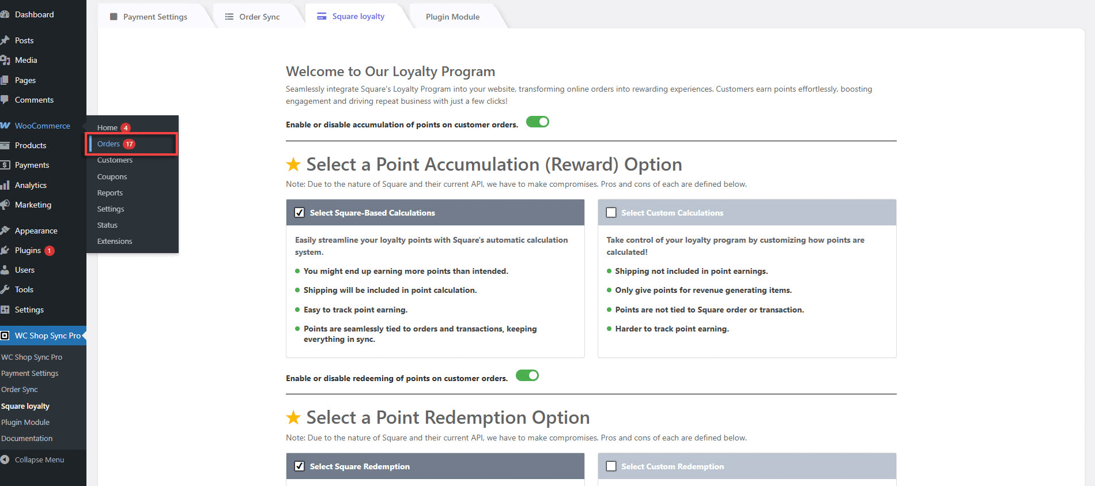Click the Posts pushpin icon
Viewport: 1095px width, 486px height.
[5, 40]
